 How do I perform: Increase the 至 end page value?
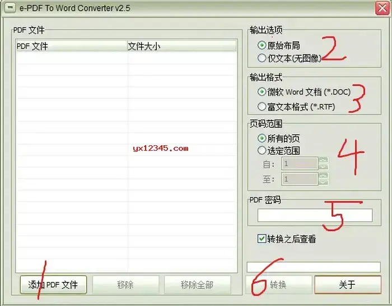pos(324,176)
